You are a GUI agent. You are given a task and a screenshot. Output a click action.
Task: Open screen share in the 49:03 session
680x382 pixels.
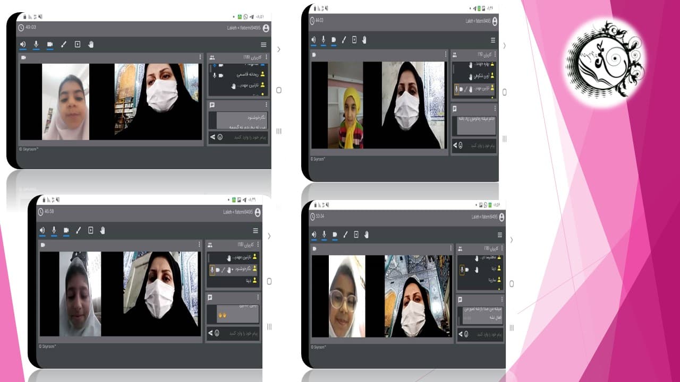point(78,45)
